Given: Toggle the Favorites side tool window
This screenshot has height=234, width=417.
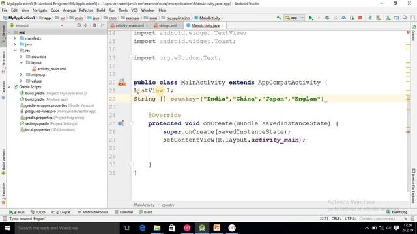Looking at the screenshot, I should pyautogui.click(x=3, y=194).
